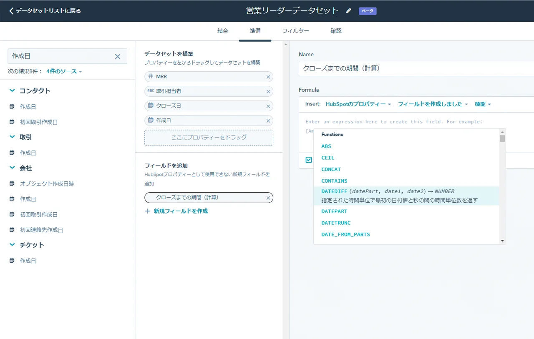Viewport: 534px width, 339px height.
Task: Insert the DATEDIFF function
Action: coord(406,196)
